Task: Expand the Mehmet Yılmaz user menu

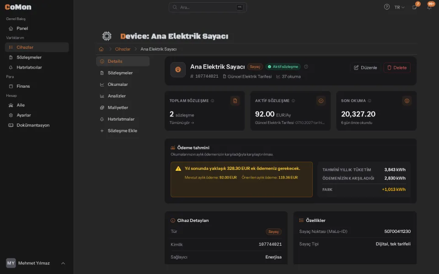Action: pyautogui.click(x=36, y=263)
